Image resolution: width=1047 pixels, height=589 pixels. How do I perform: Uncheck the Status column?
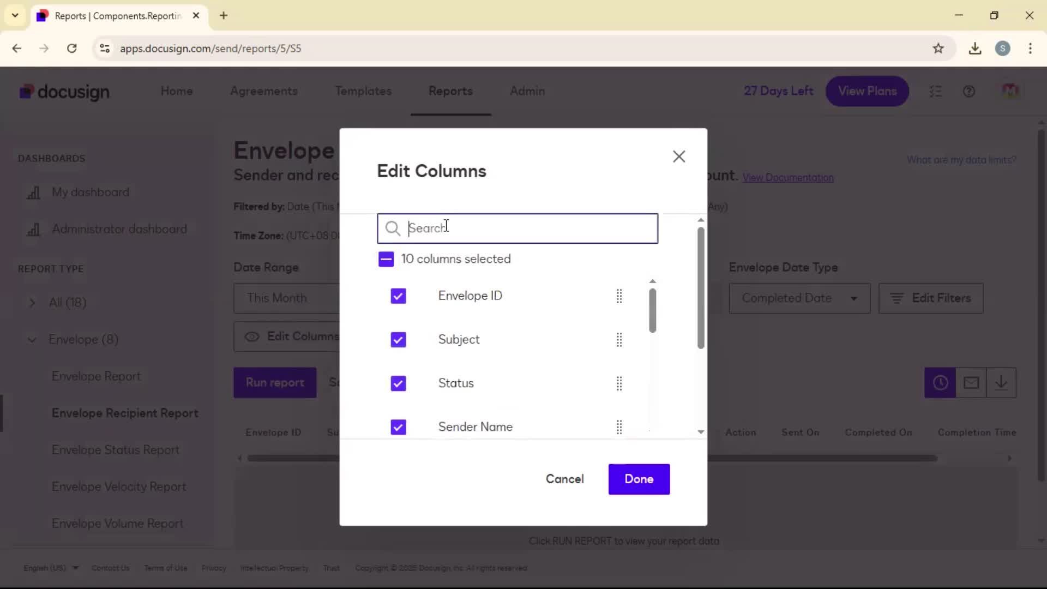(x=398, y=383)
